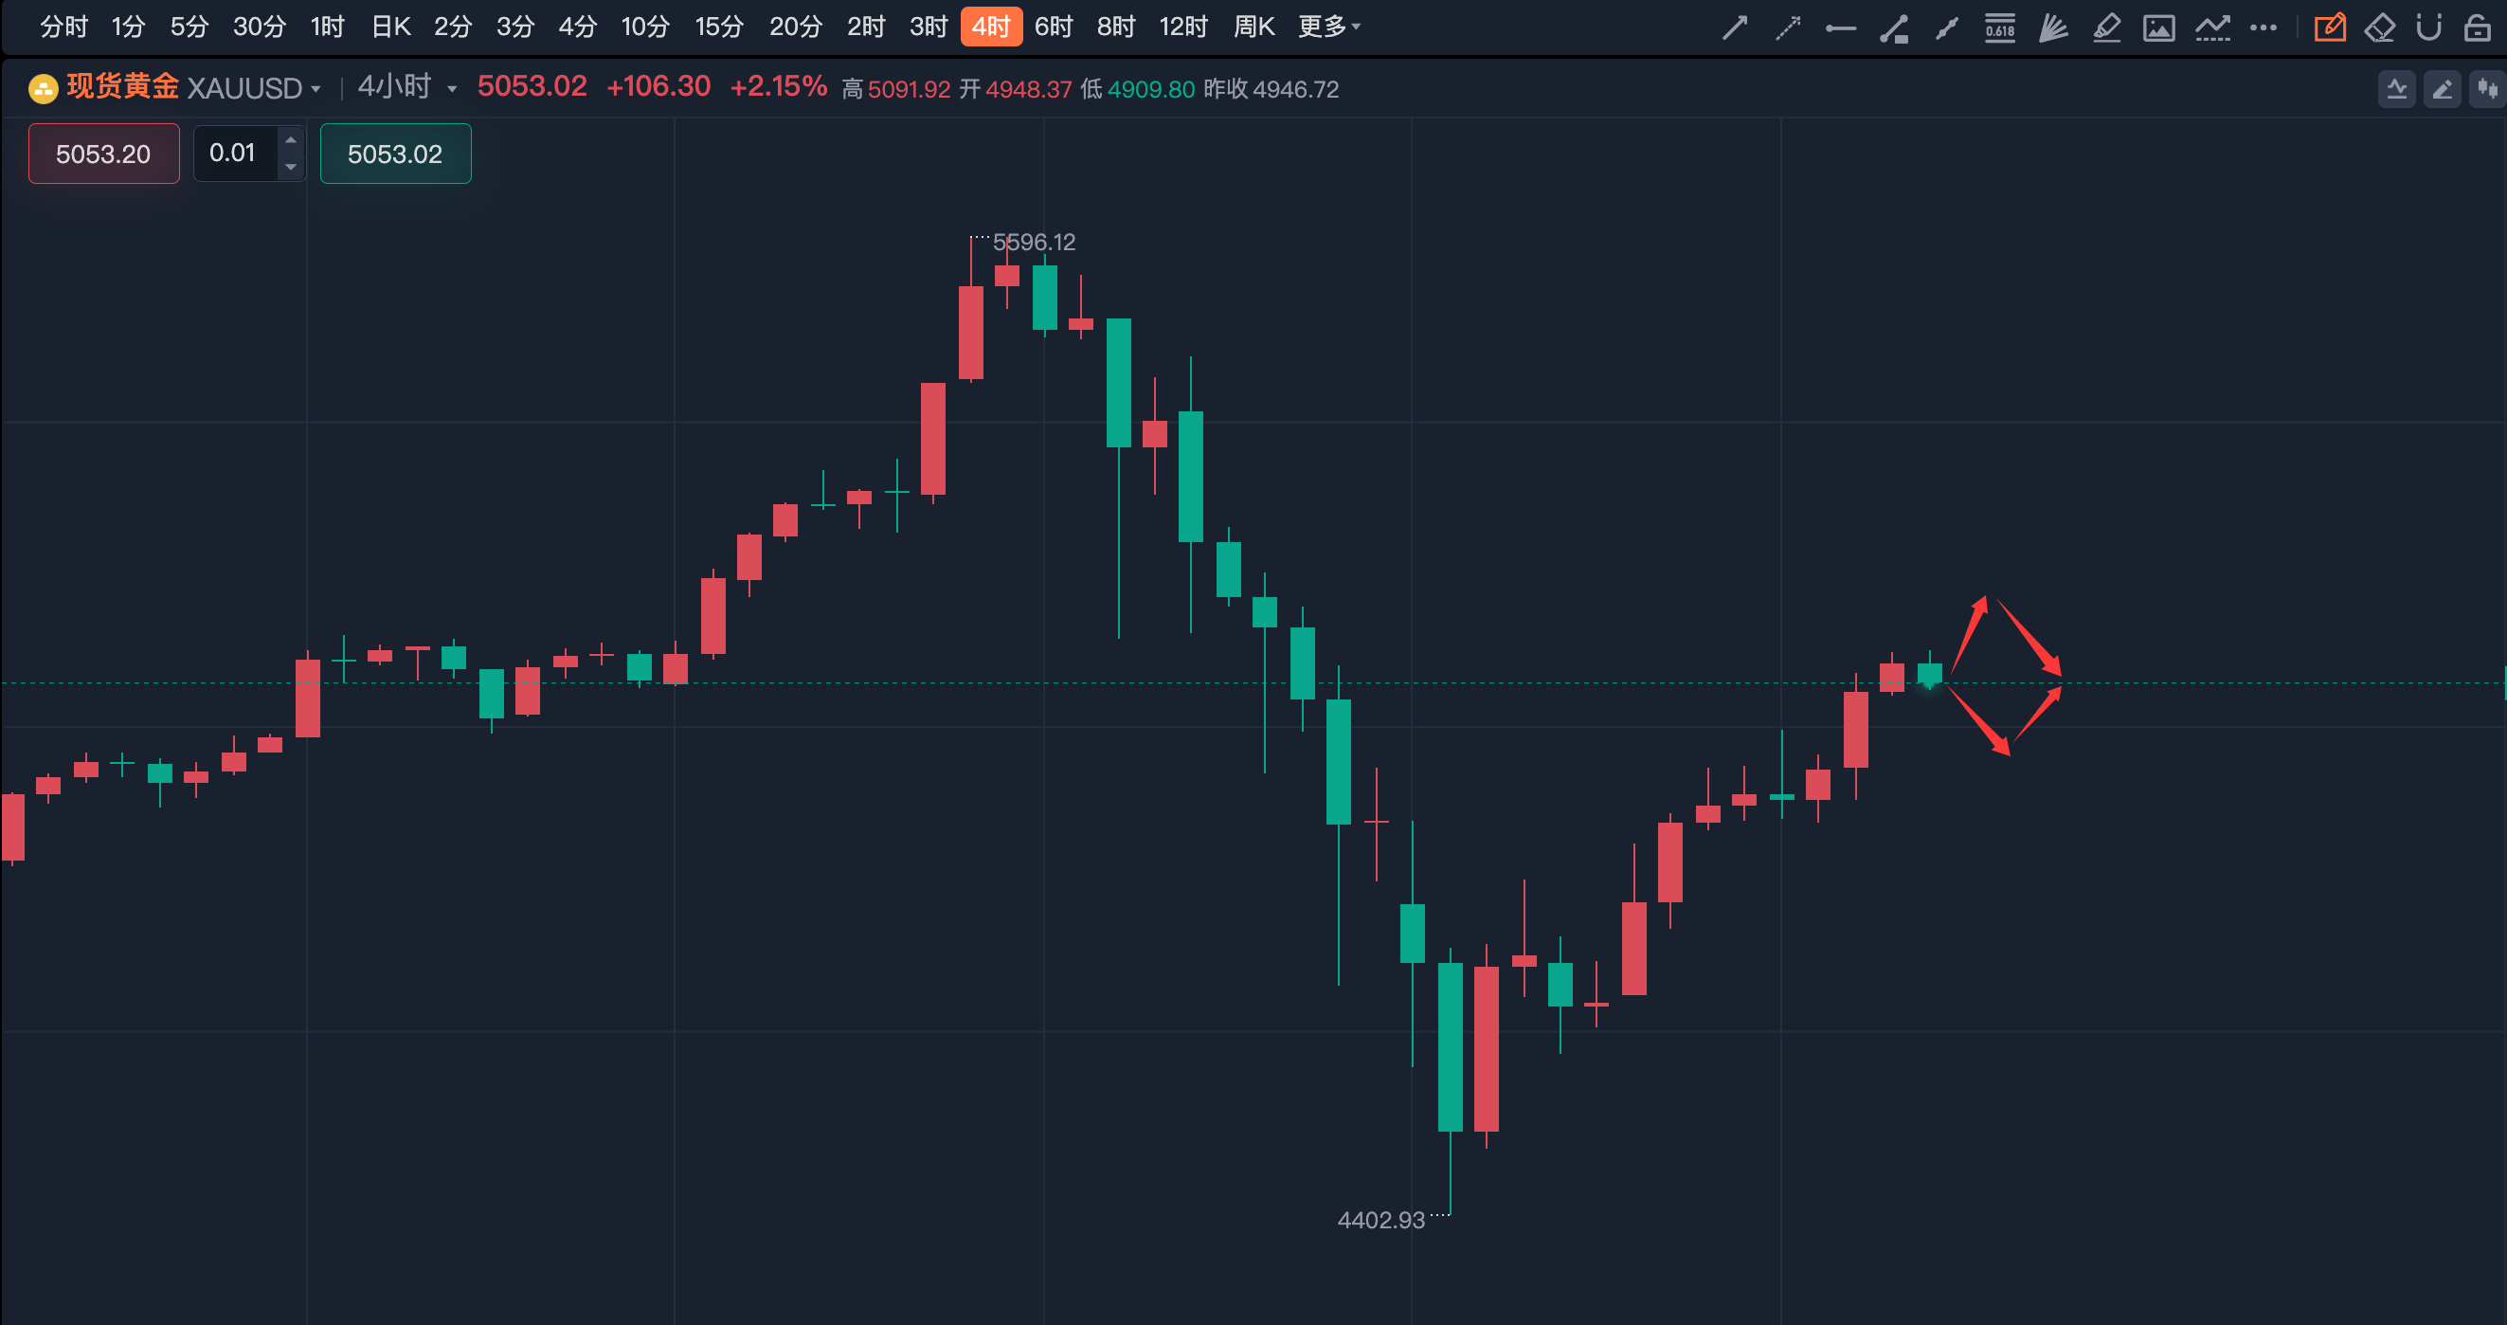
Task: Select the solid arrow drawing tool
Action: coord(1735,27)
